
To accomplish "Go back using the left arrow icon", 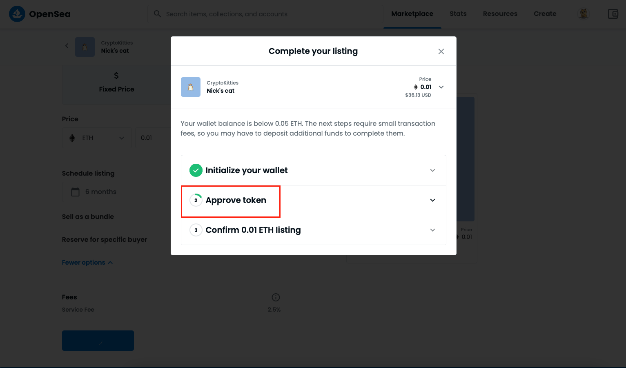I will [x=67, y=46].
